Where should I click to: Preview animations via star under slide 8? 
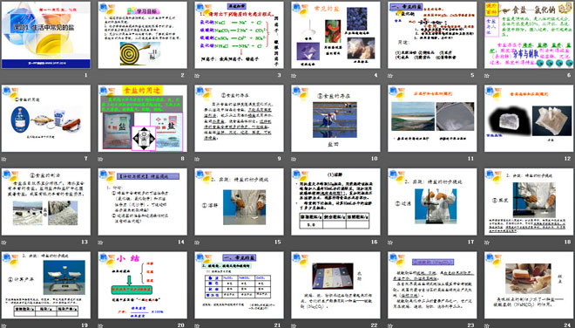[x=100, y=159]
